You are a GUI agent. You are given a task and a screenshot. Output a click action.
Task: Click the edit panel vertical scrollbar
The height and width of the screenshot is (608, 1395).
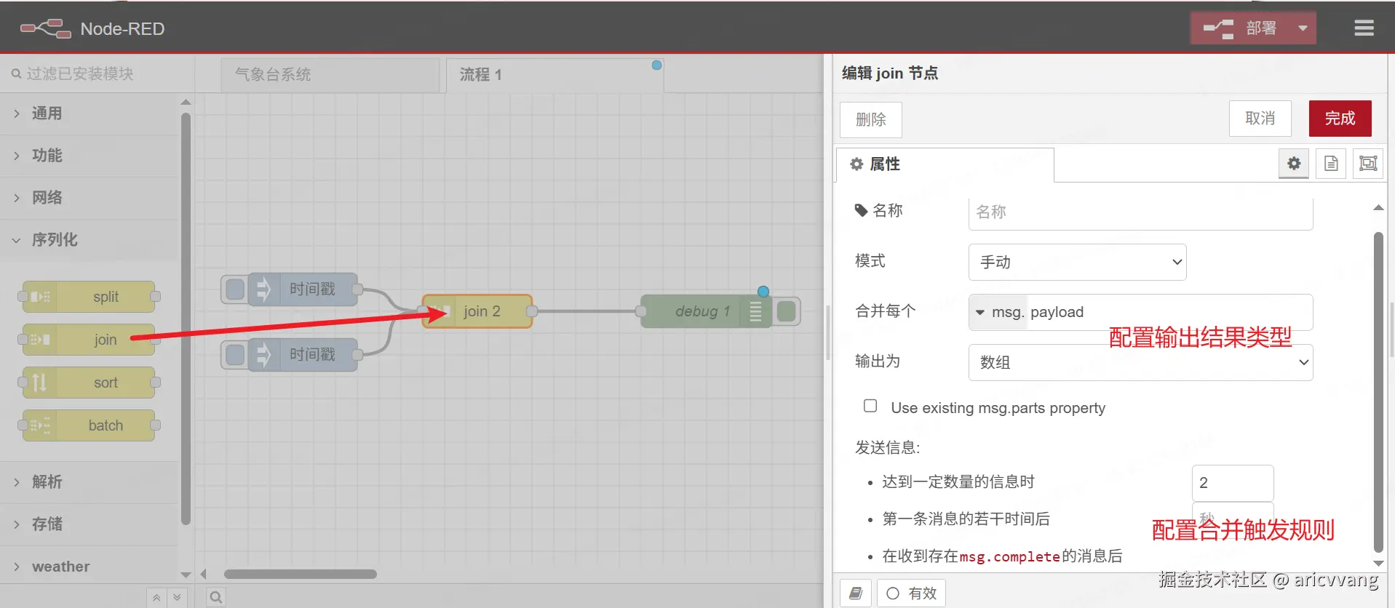click(x=1378, y=392)
